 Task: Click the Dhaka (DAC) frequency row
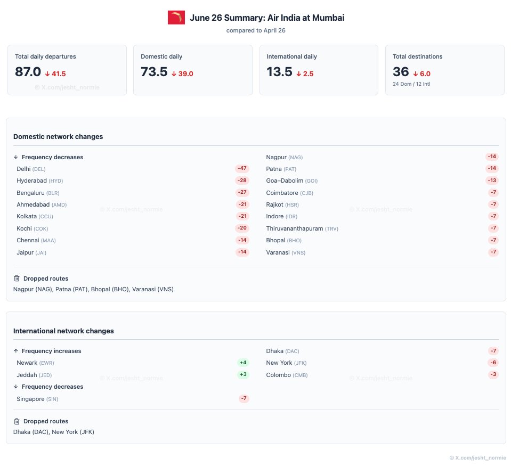382,351
